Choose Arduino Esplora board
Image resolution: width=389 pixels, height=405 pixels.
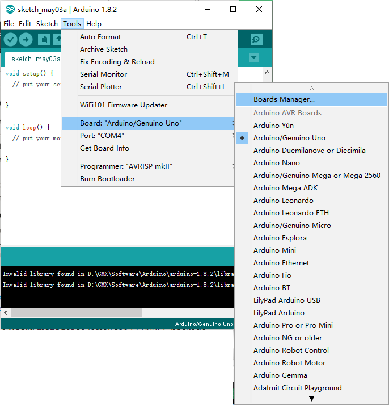point(311,238)
